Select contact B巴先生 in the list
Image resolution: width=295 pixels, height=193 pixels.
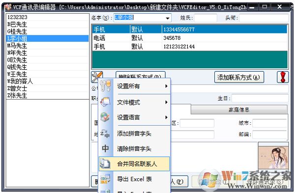47,24
